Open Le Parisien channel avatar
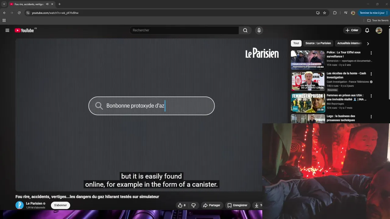The image size is (390, 219). click(x=19, y=205)
